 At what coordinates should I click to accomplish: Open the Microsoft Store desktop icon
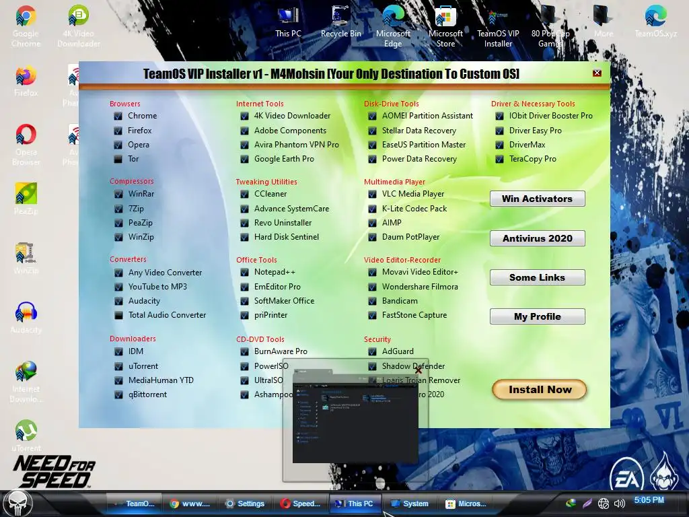(445, 26)
